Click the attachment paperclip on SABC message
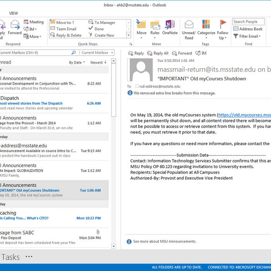The width and height of the screenshot is (271, 271). (98, 232)
